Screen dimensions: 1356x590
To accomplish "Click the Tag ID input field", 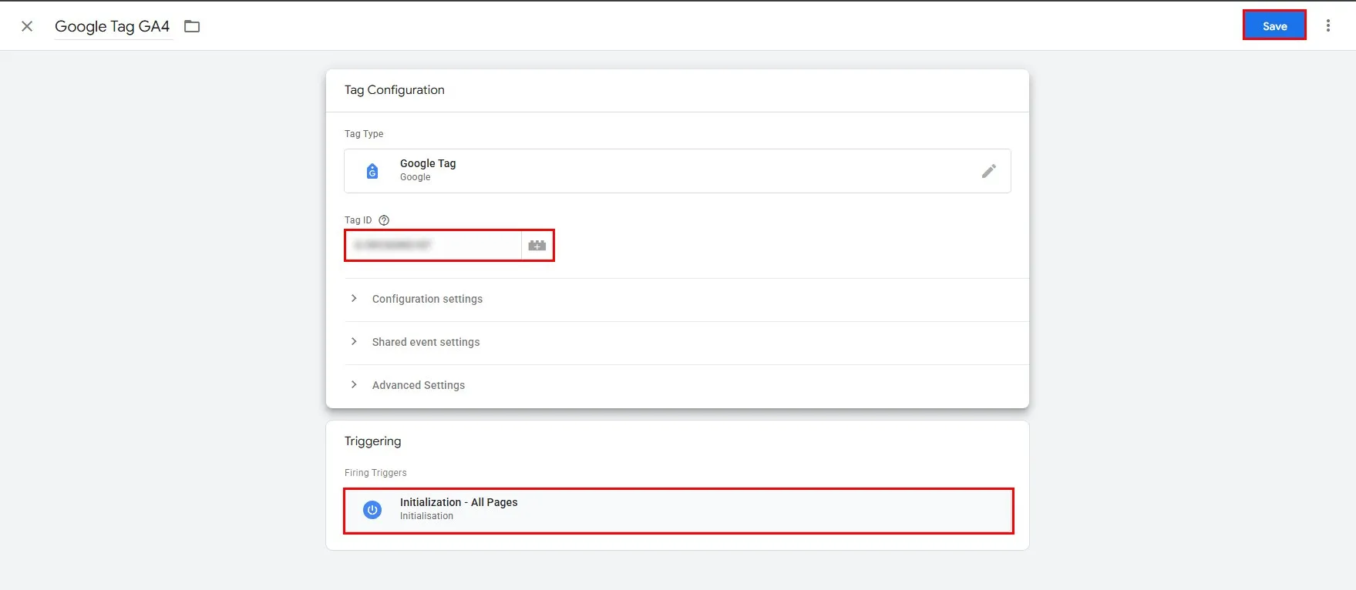I will pos(432,245).
